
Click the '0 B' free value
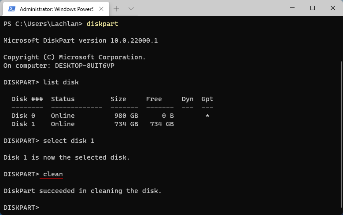[x=168, y=116]
